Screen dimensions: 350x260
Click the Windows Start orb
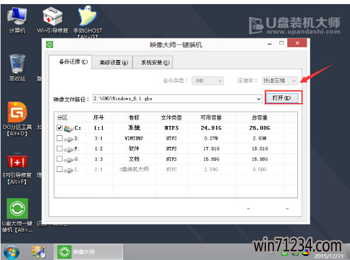pos(11,252)
